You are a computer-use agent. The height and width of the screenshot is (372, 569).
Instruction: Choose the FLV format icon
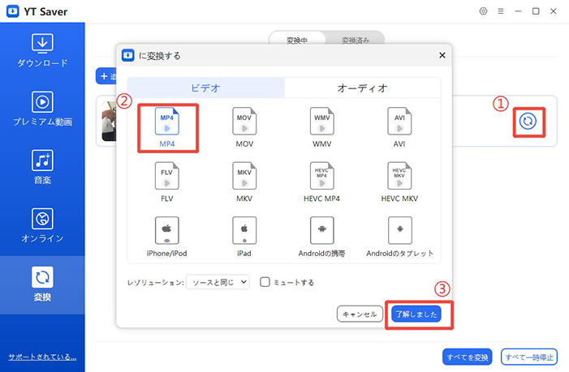167,176
